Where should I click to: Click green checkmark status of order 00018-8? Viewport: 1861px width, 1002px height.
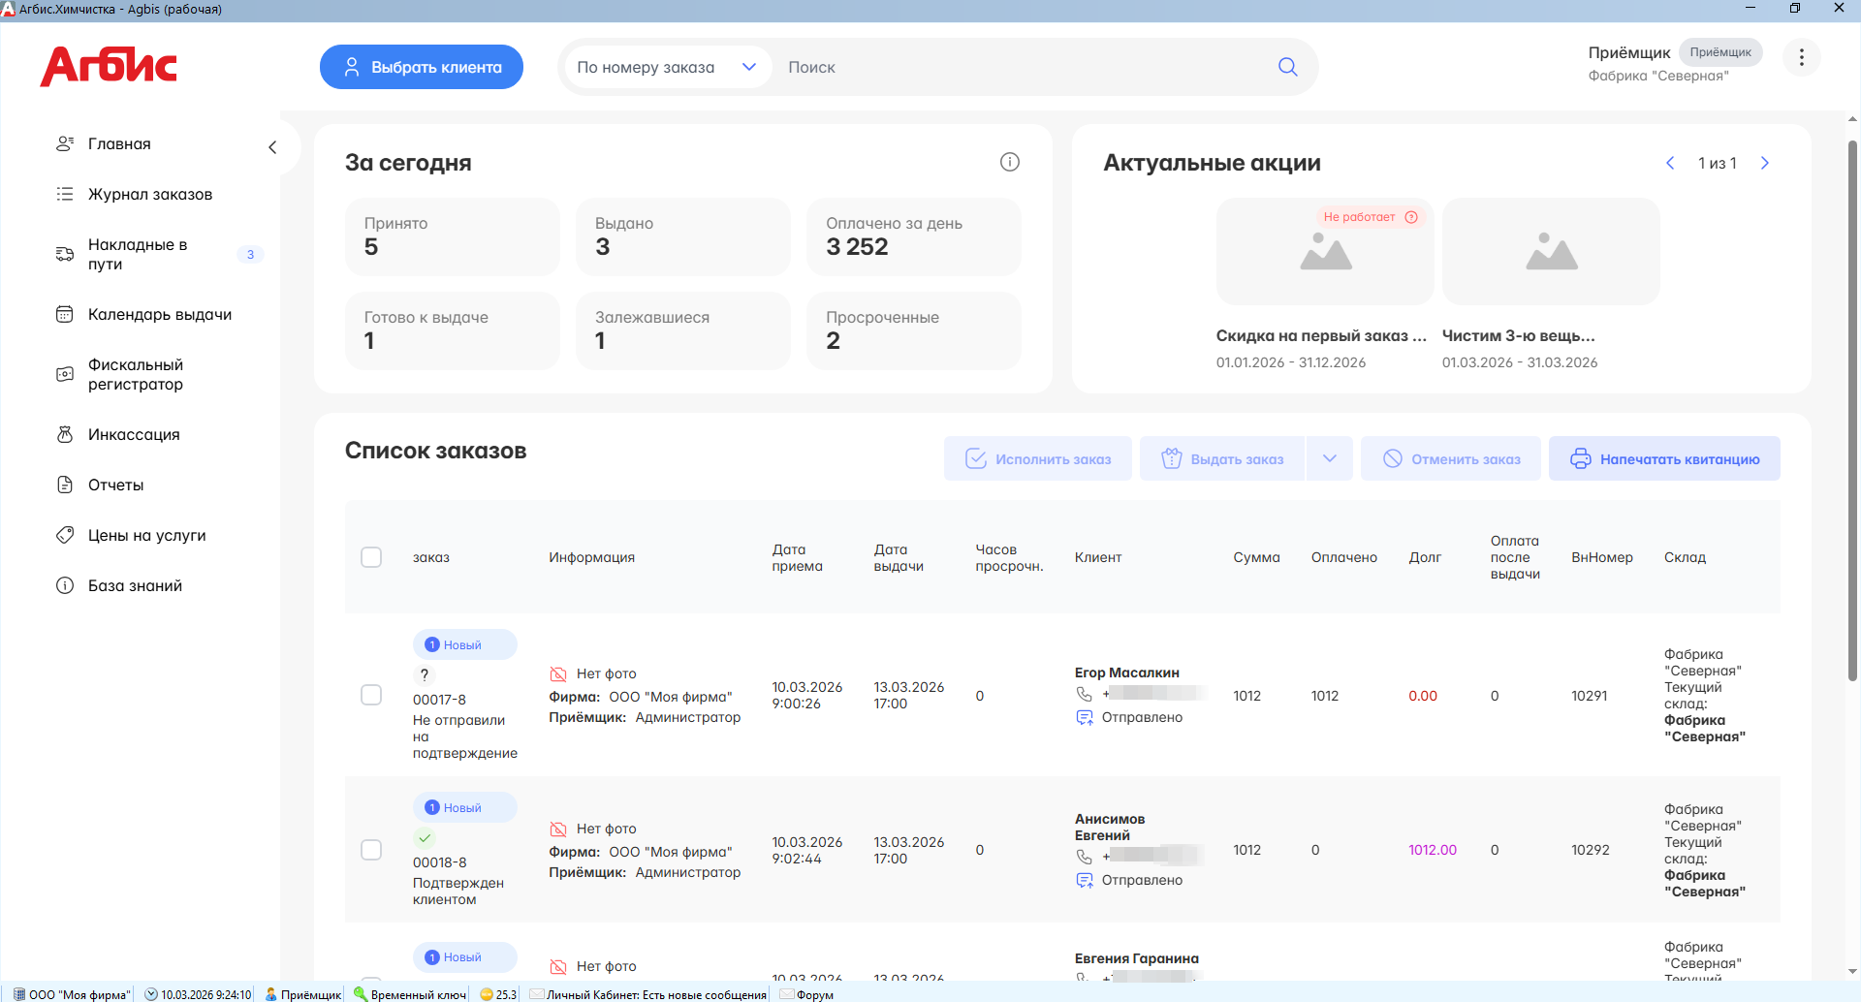pyautogui.click(x=425, y=838)
